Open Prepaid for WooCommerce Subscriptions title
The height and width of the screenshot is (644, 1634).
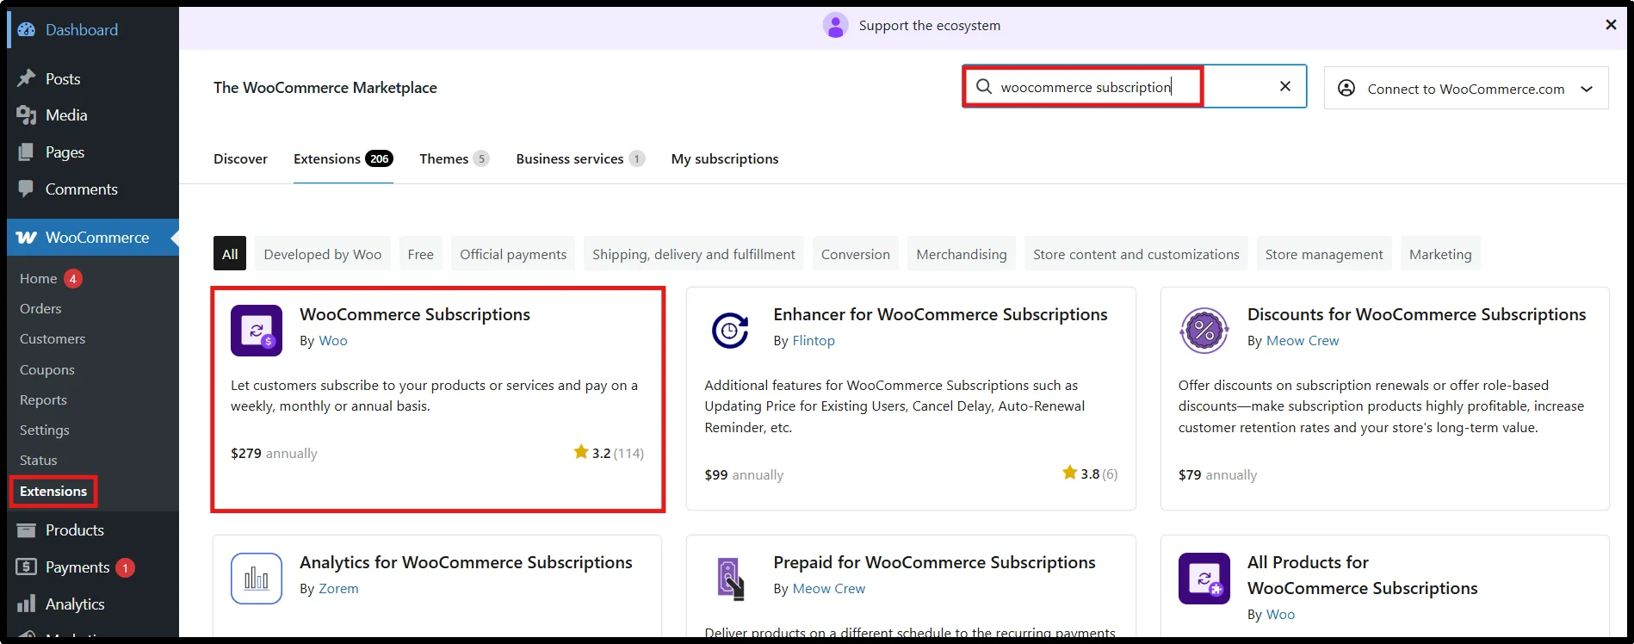click(934, 562)
